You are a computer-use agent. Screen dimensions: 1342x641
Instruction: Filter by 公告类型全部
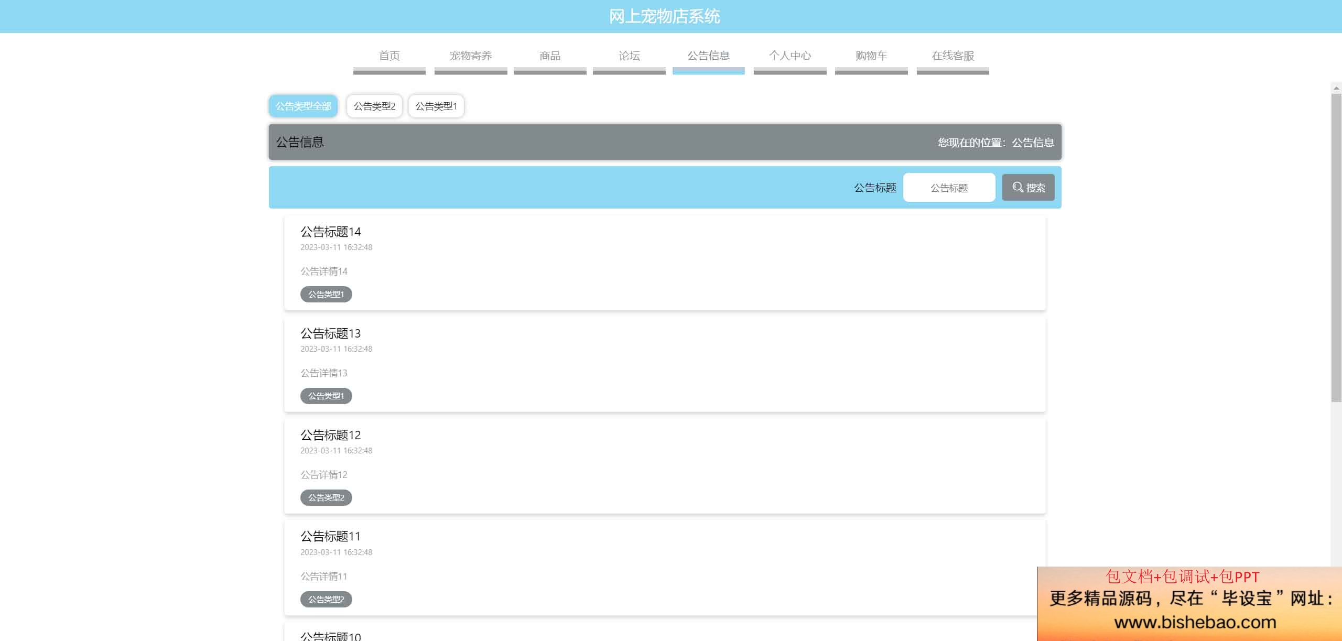click(x=304, y=106)
